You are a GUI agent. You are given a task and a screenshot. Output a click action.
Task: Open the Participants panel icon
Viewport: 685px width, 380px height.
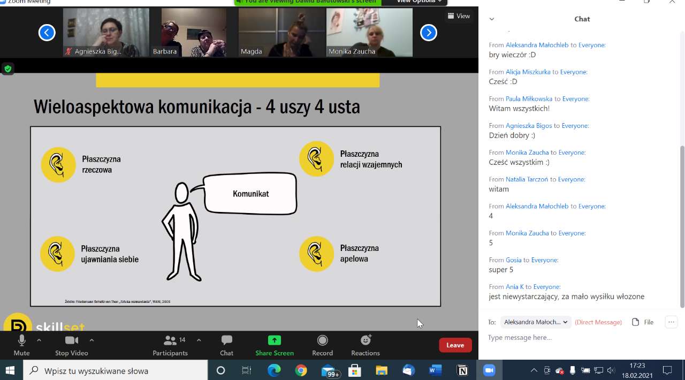pos(170,341)
